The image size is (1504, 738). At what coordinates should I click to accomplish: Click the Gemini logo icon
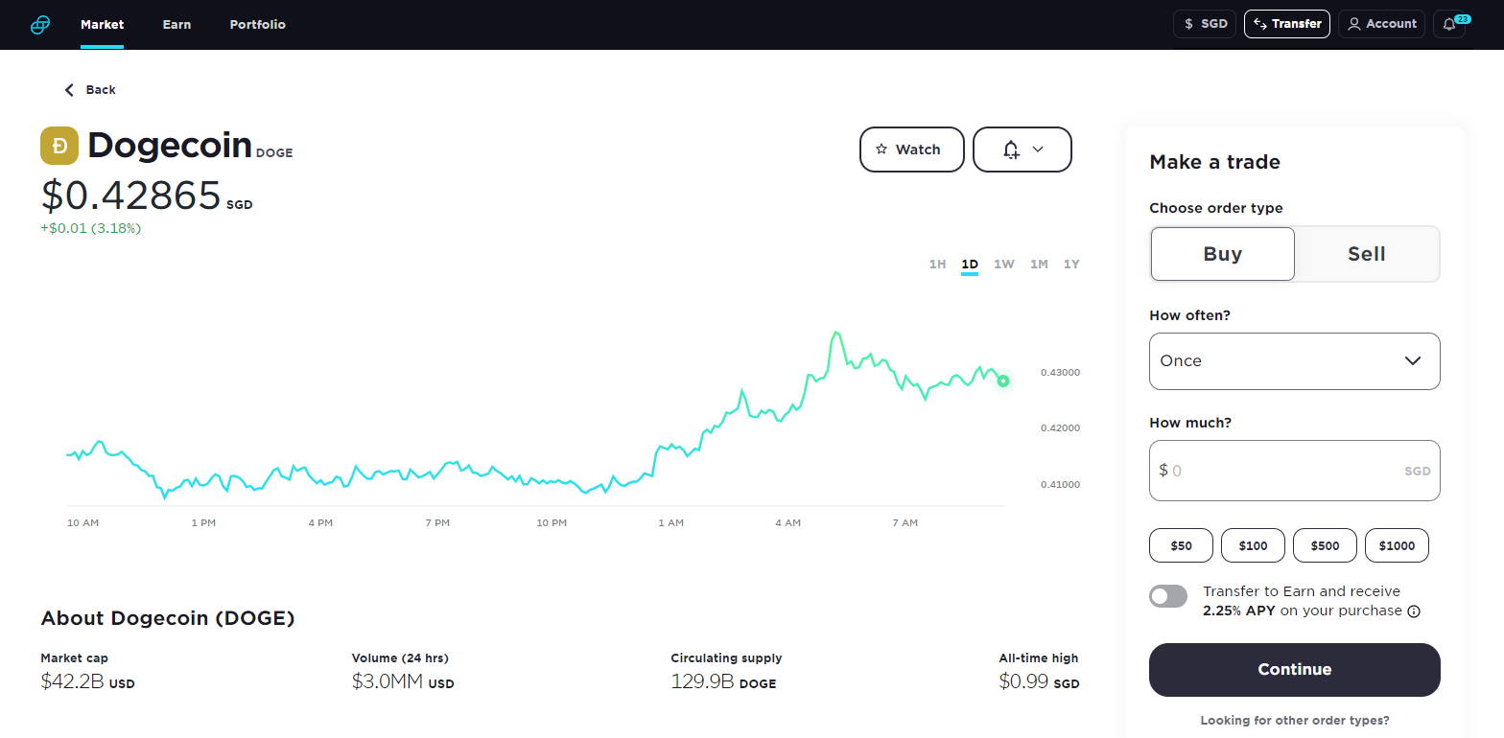point(40,25)
